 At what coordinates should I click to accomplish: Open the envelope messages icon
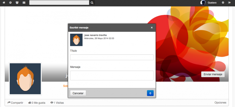(x=24, y=3)
